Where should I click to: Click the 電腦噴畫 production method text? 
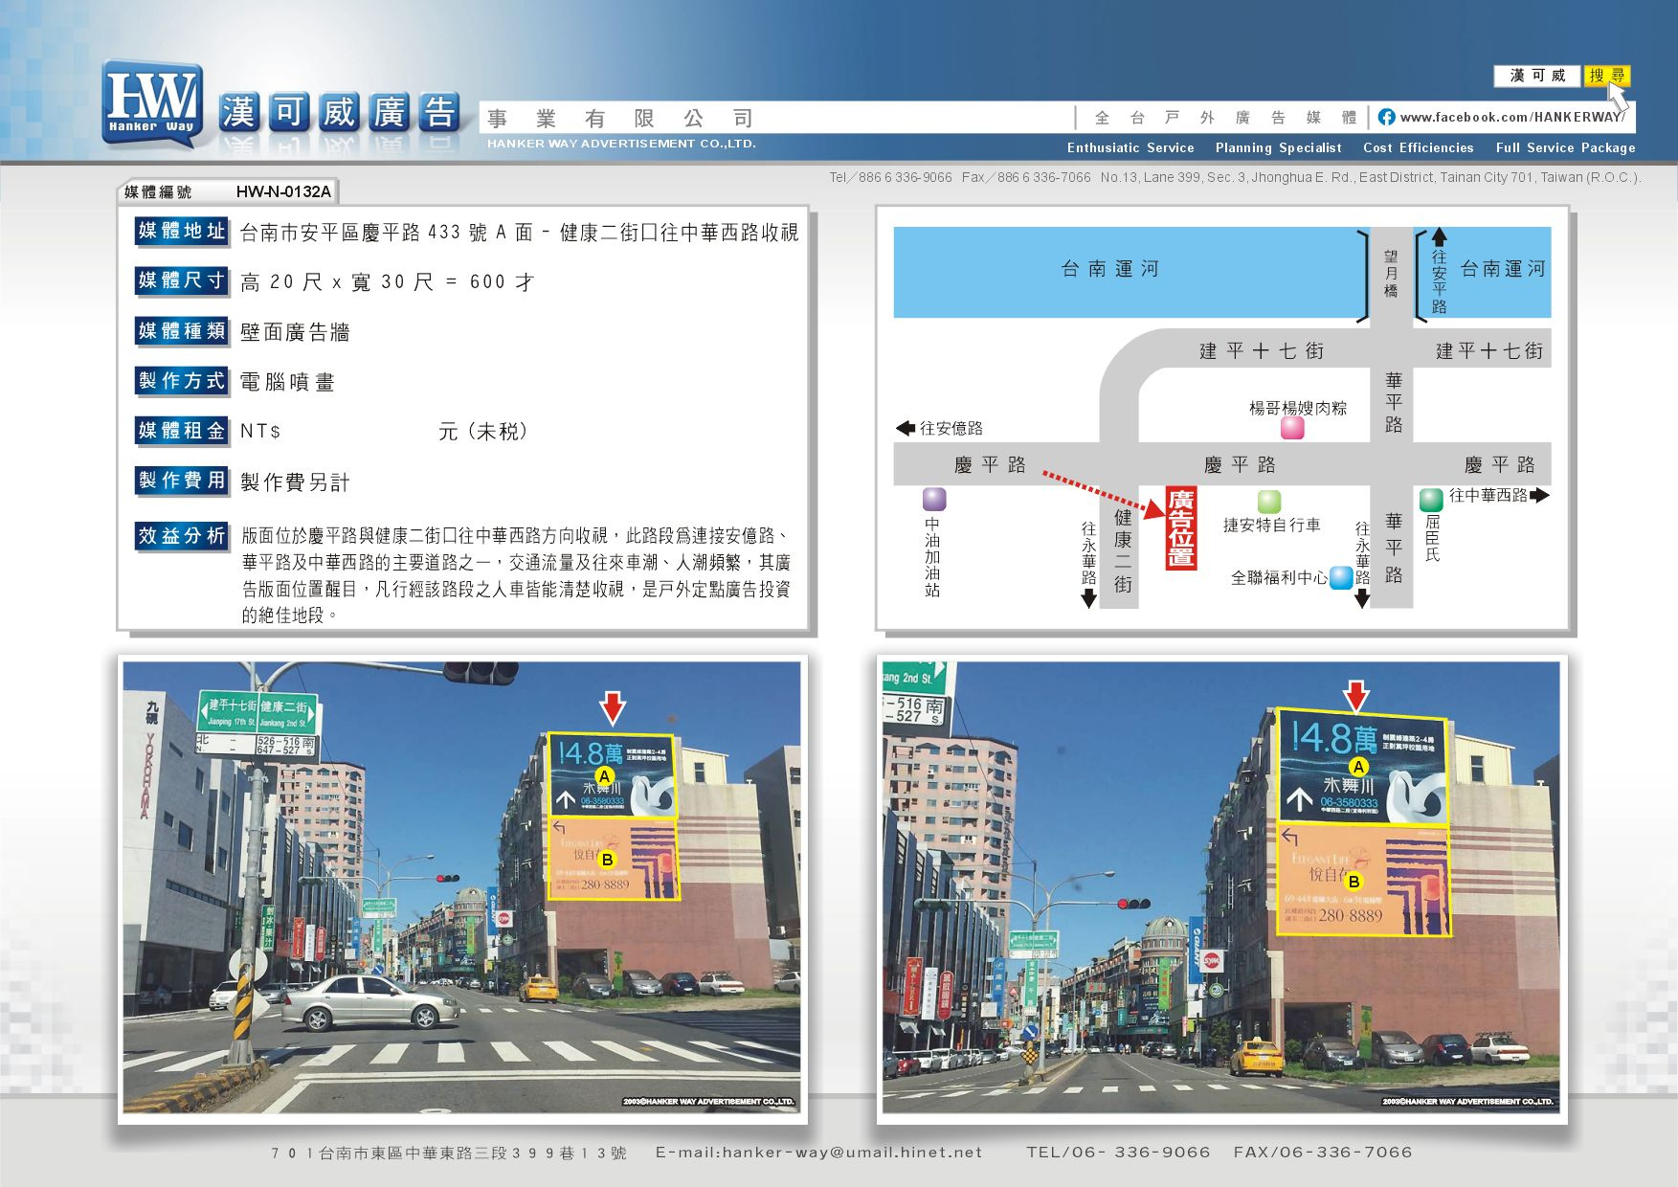(287, 382)
